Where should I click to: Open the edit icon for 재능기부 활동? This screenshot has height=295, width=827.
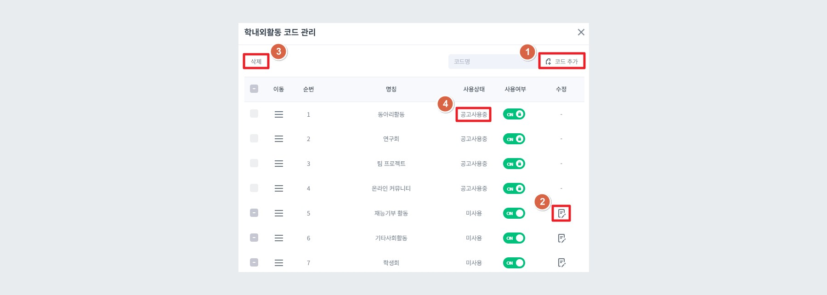[x=561, y=212]
